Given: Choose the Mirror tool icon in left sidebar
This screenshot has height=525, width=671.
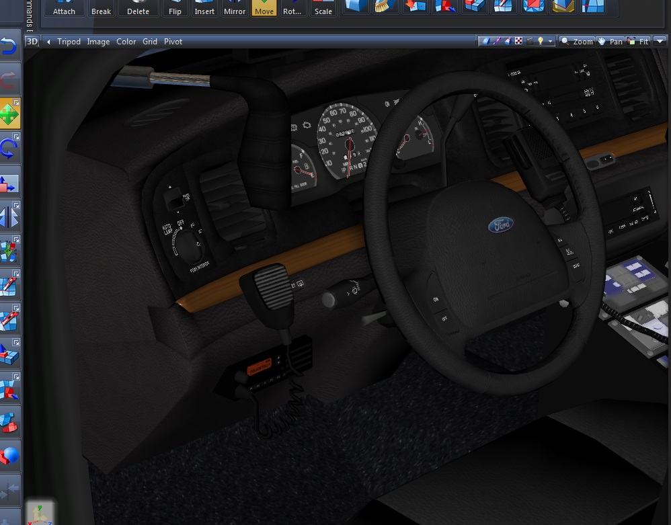Looking at the screenshot, I should click(x=9, y=217).
